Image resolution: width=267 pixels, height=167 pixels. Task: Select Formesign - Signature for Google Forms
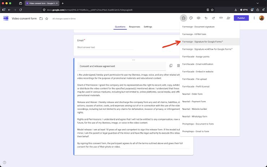pos(210,42)
